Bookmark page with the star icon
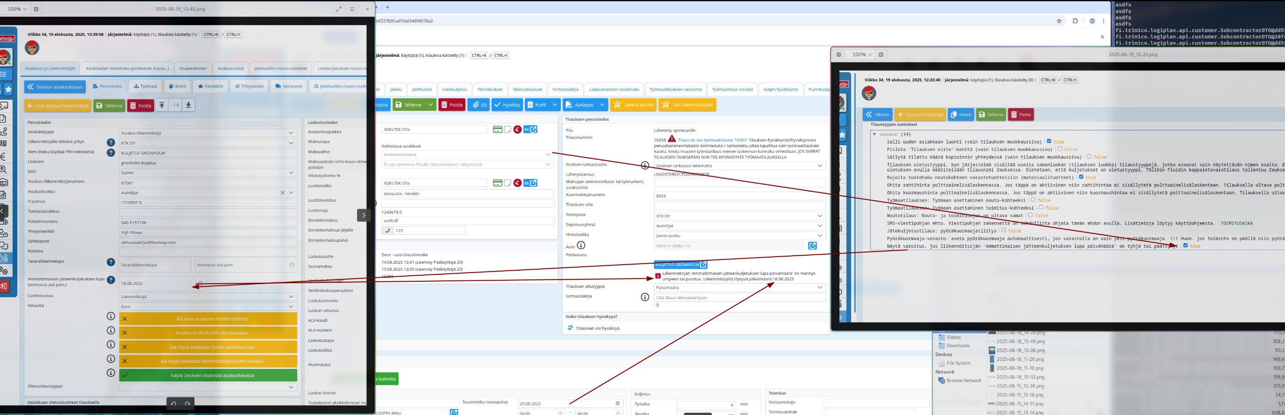The image size is (1285, 415). 1058,21
